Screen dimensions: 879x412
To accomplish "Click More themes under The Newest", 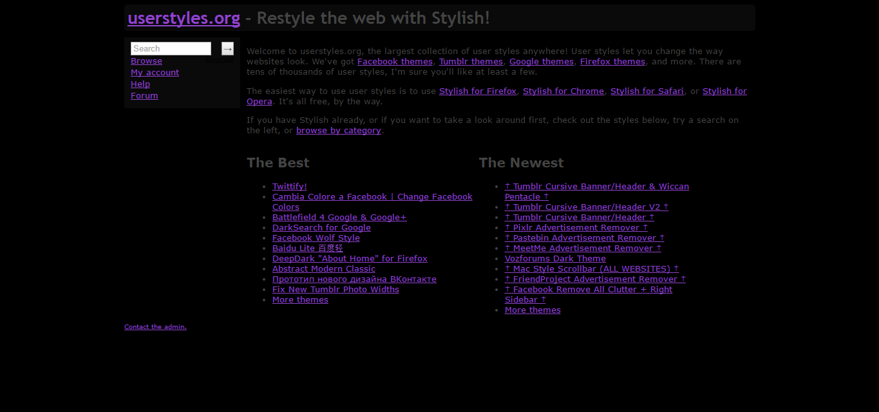I will click(533, 310).
